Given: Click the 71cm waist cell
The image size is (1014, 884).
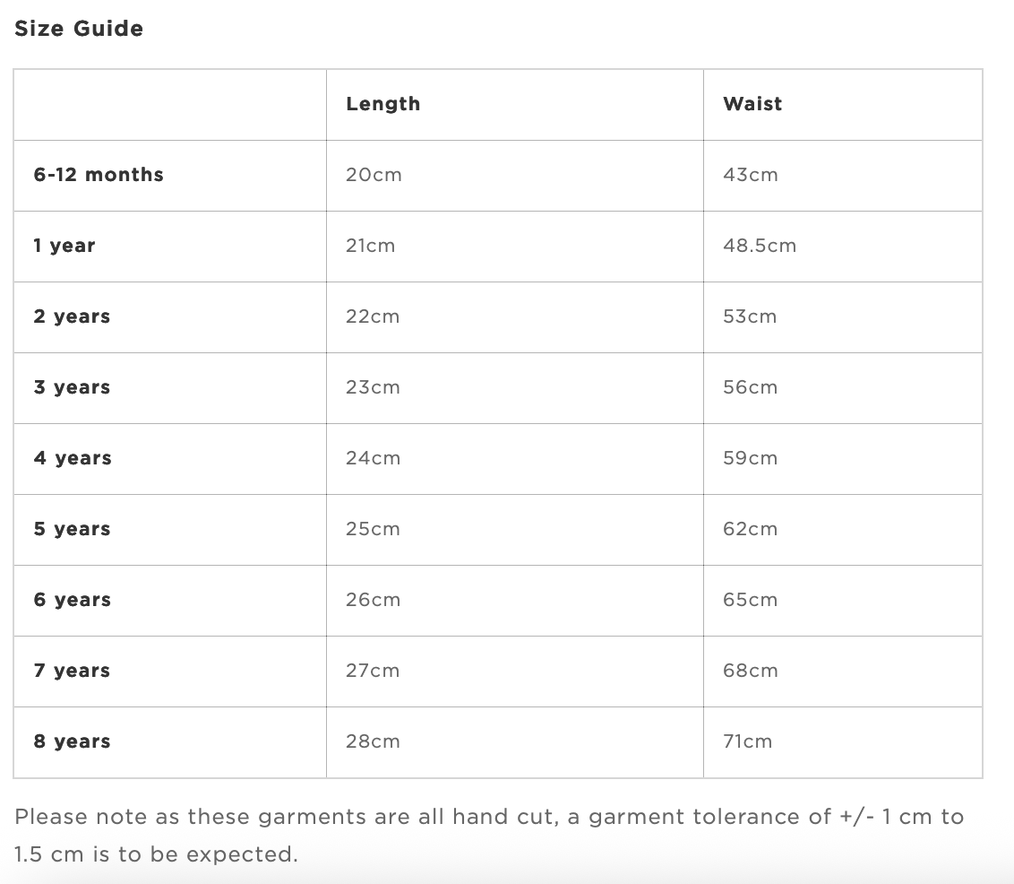Looking at the screenshot, I should [748, 741].
